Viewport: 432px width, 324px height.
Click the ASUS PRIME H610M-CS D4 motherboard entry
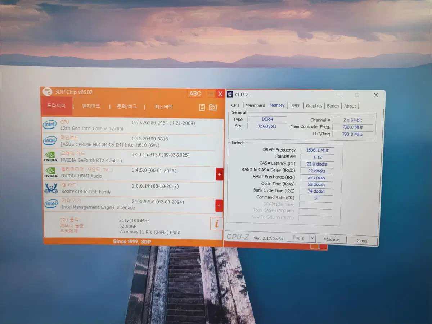[110, 145]
